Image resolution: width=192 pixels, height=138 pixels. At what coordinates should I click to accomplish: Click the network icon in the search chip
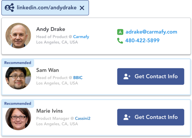[9, 8]
